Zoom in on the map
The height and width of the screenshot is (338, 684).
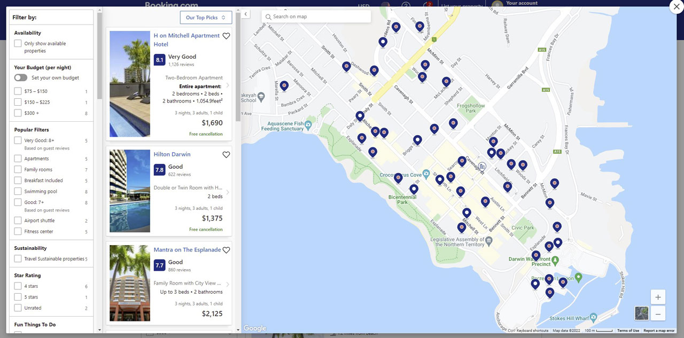[x=658, y=297]
